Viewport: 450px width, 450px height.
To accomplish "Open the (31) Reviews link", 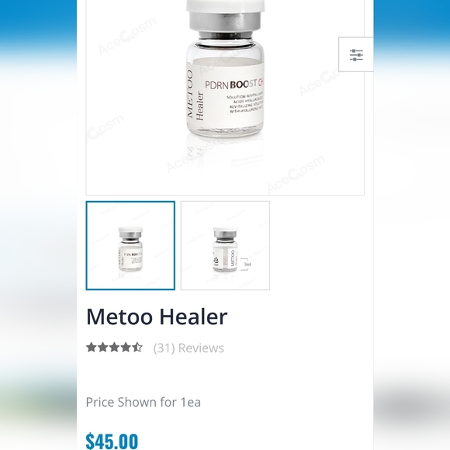I will [189, 348].
